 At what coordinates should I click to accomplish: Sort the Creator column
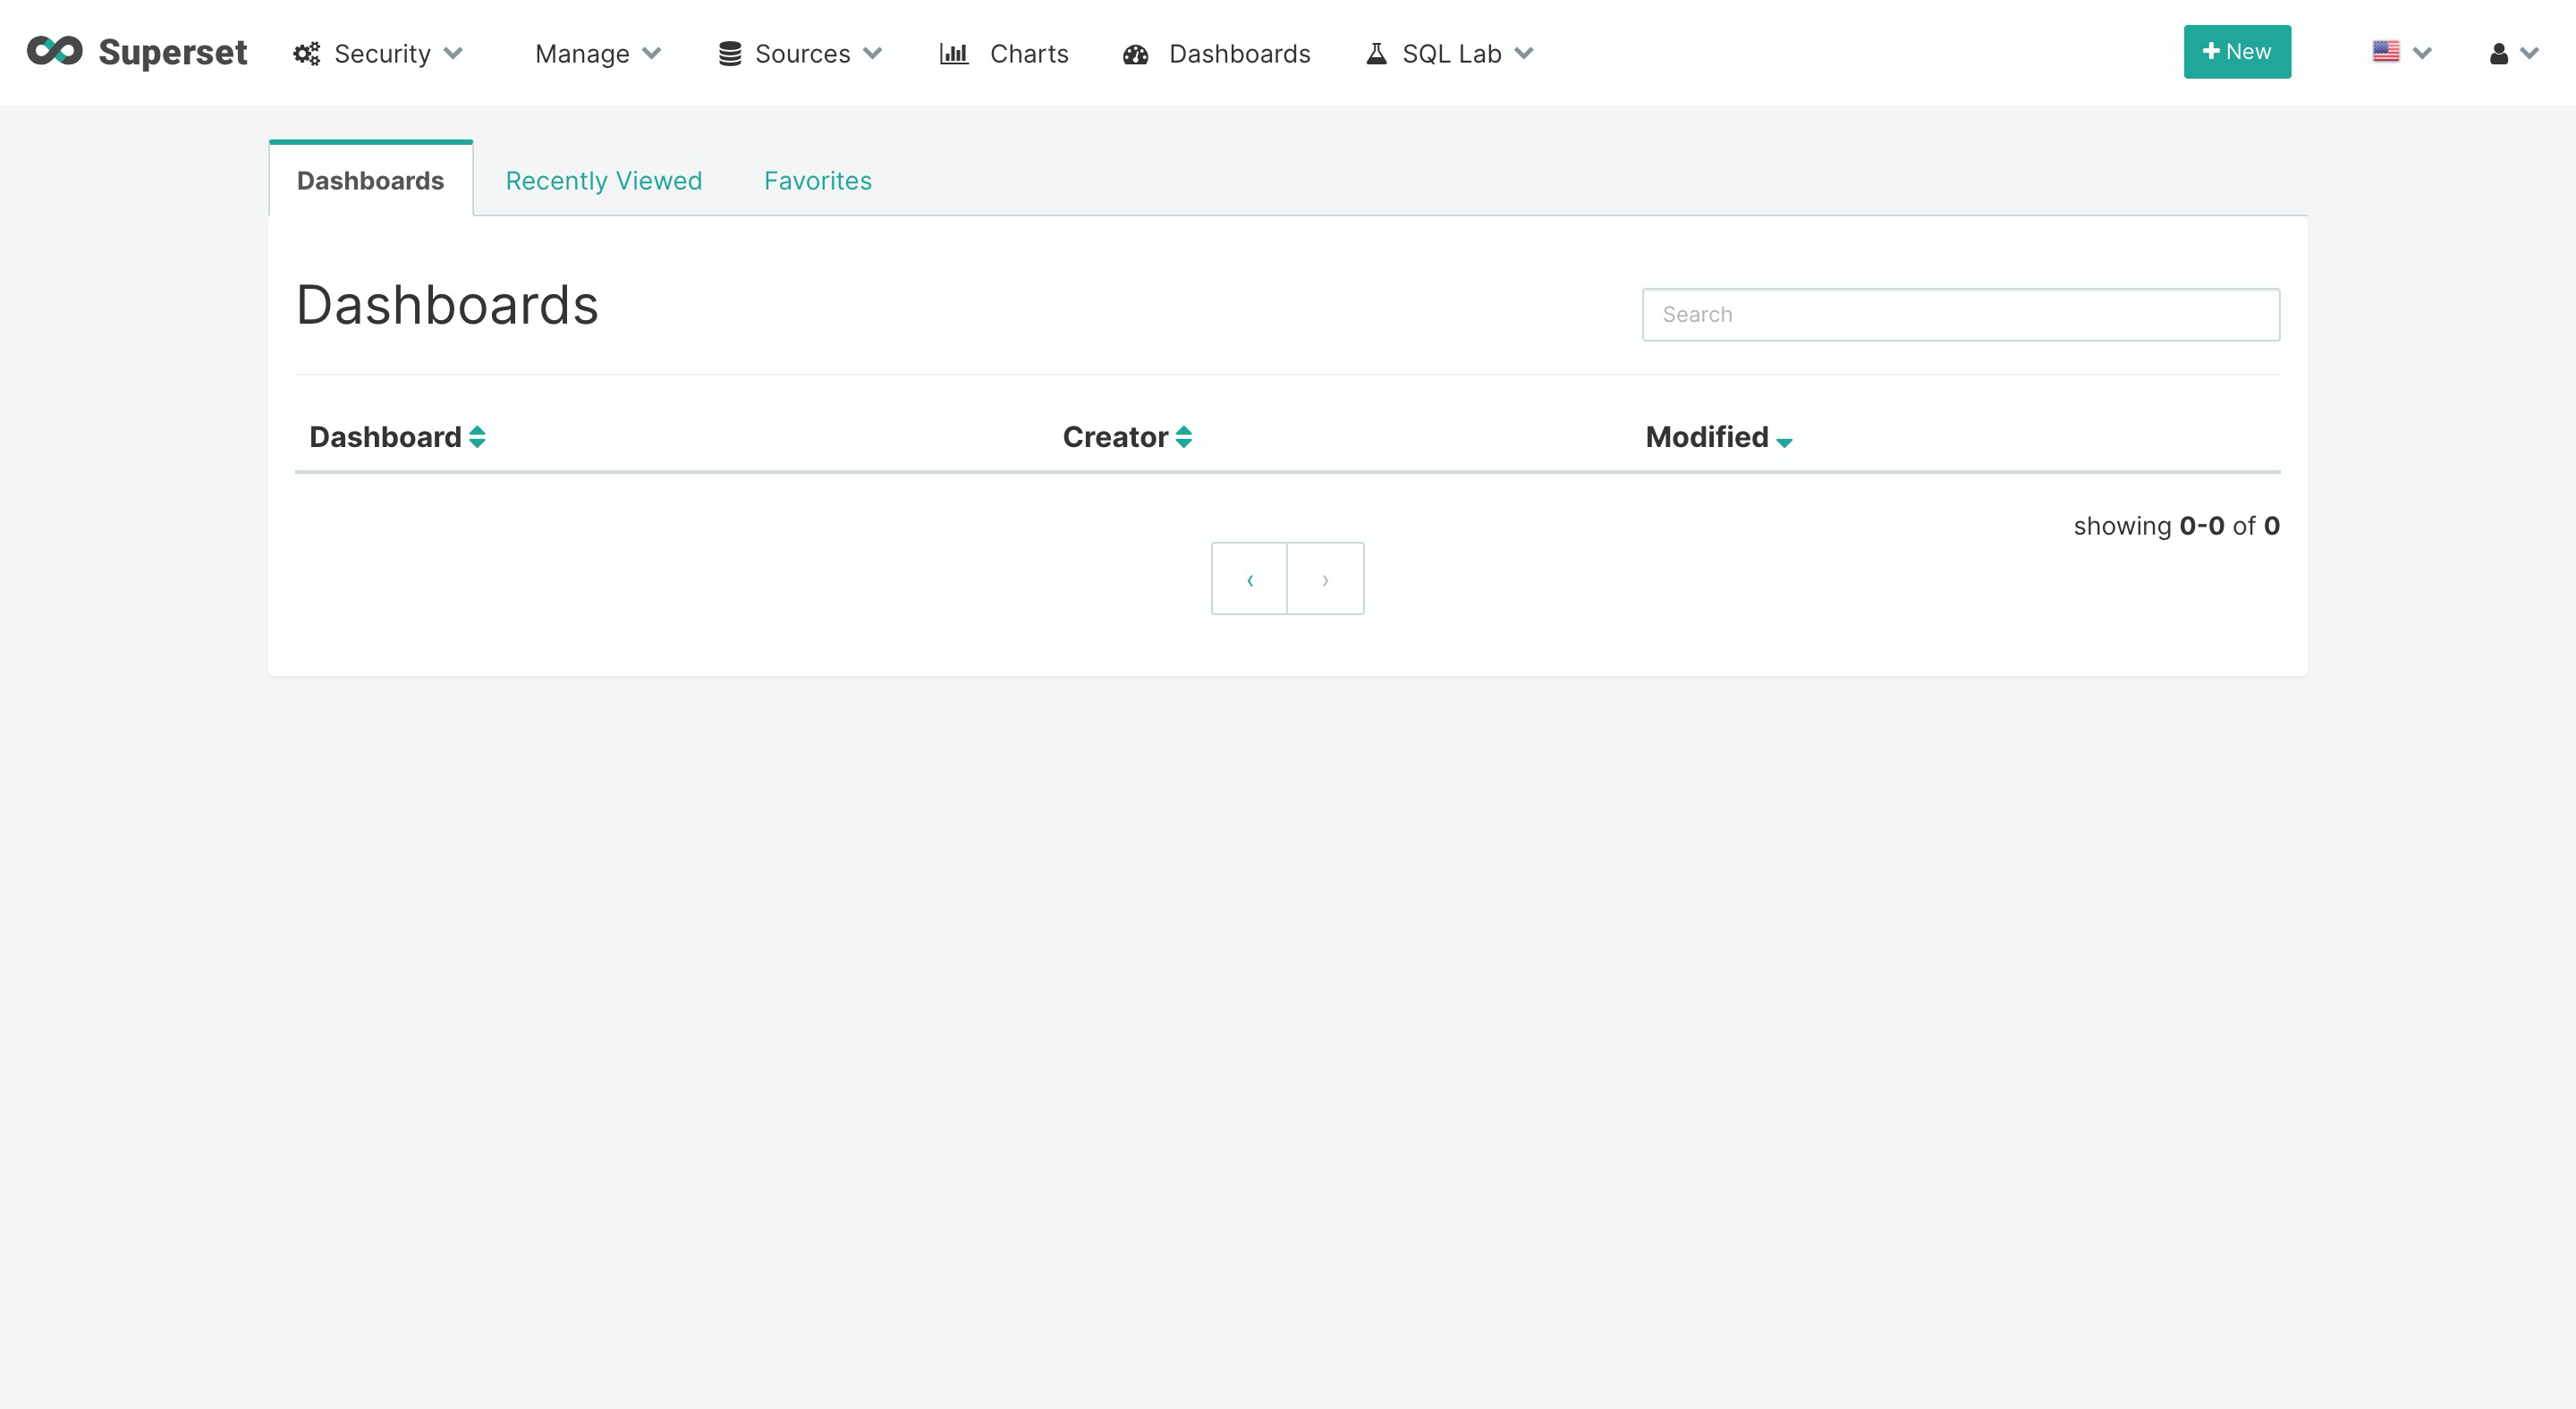[1183, 436]
